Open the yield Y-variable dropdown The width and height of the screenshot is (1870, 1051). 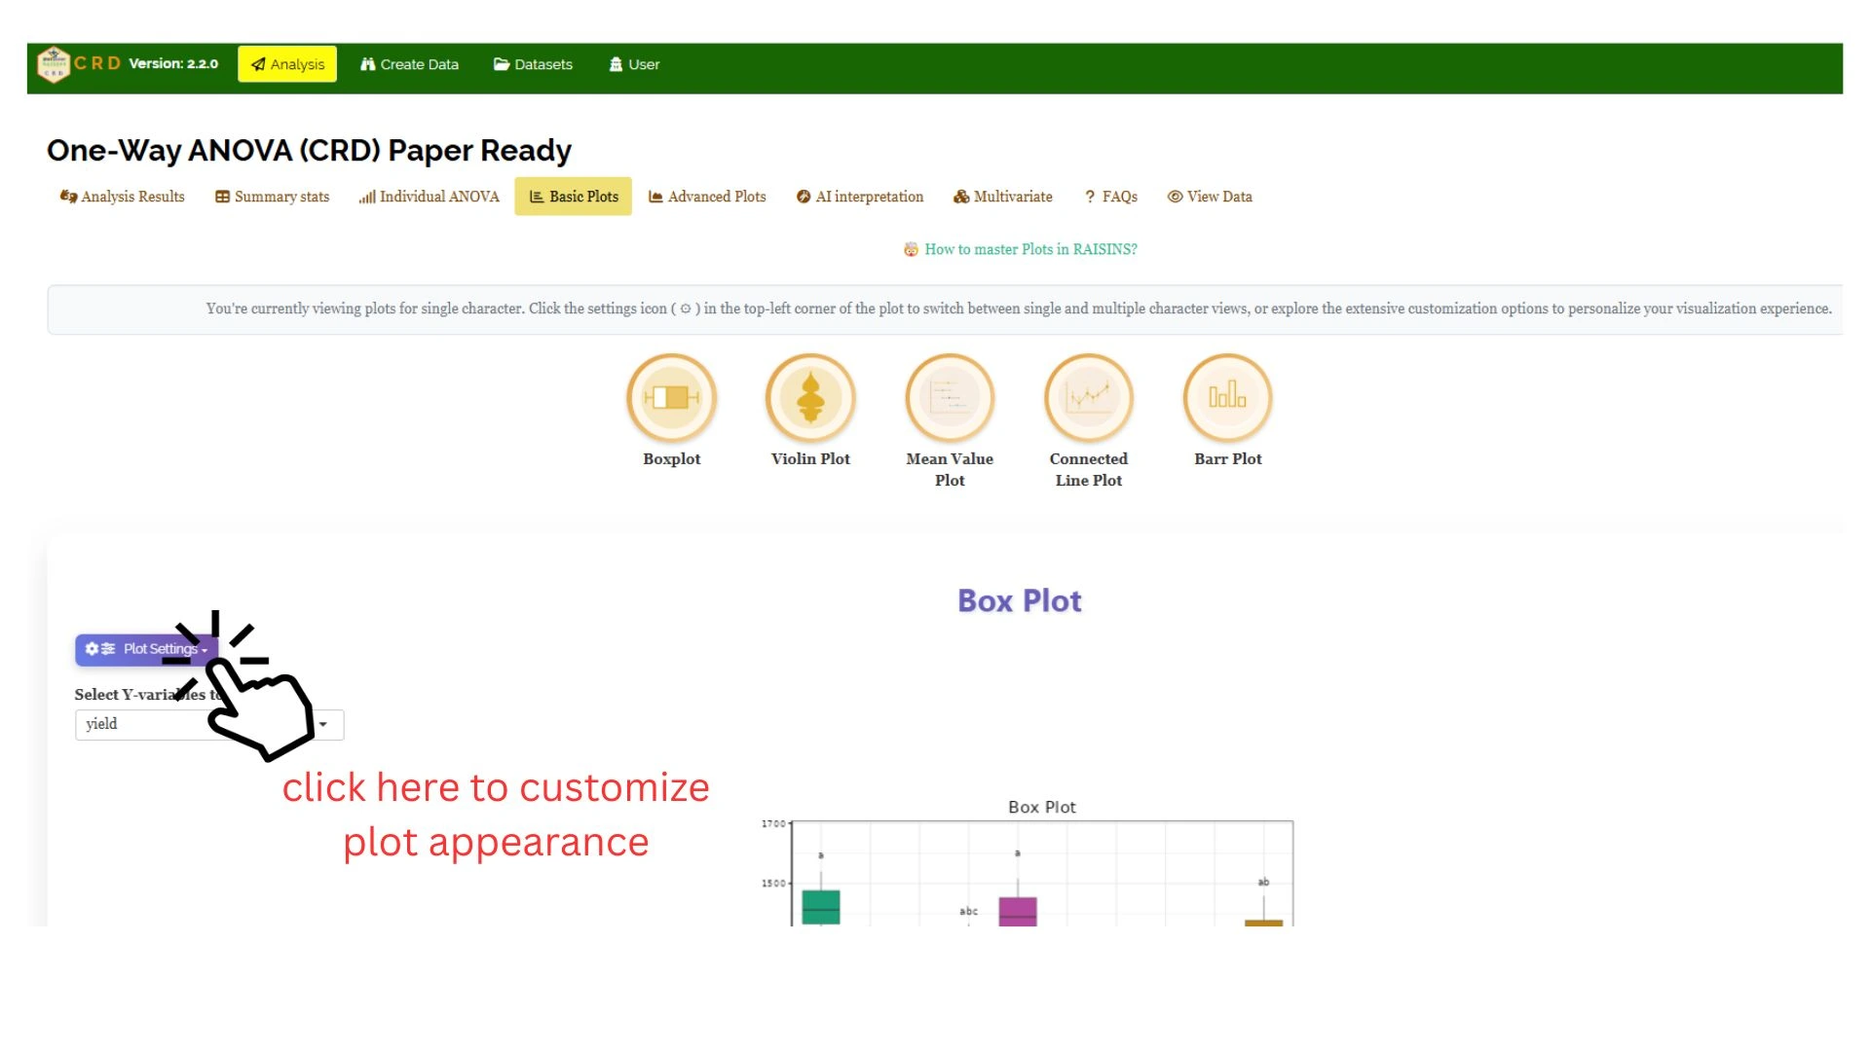pyautogui.click(x=209, y=724)
